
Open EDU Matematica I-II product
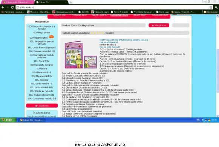pos(42,72)
